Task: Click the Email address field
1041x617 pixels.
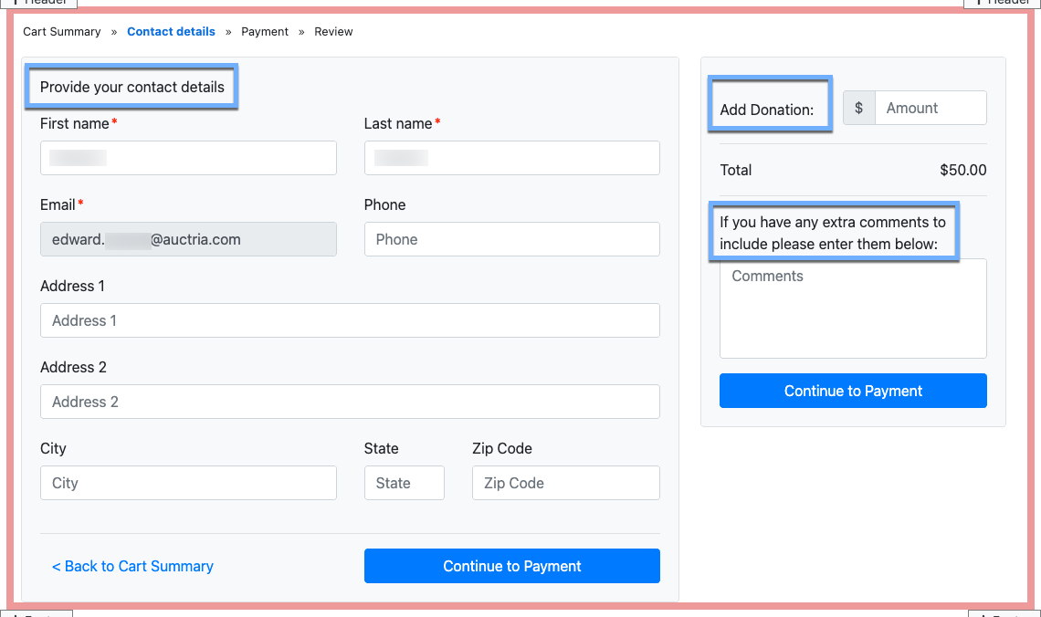Action: (x=188, y=239)
